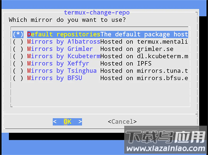Select the Mirrors by A1batross radio button

[x=18, y=42]
